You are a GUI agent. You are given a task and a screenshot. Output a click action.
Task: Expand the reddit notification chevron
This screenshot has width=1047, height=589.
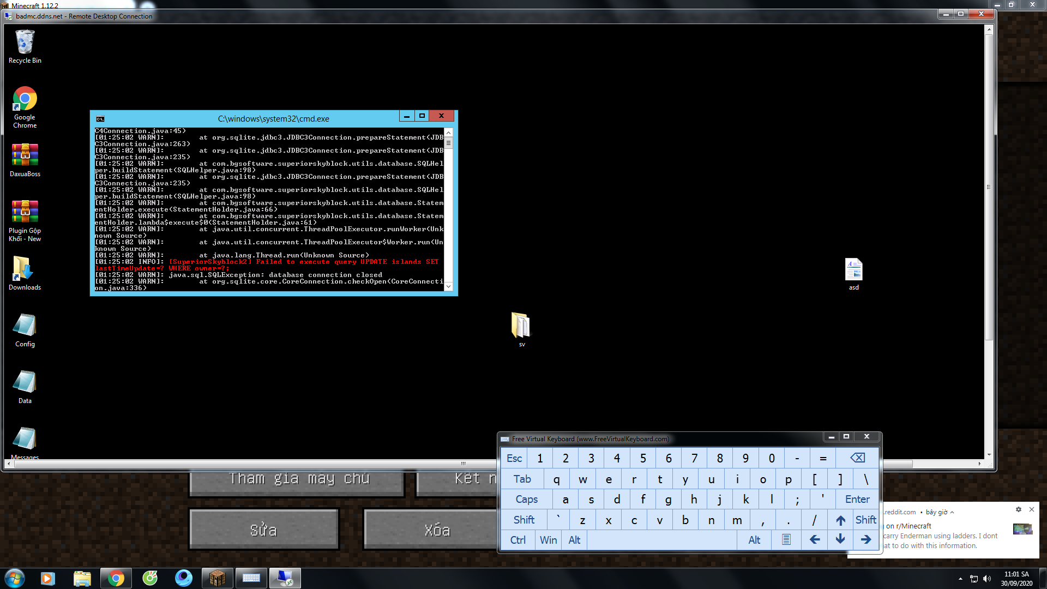(952, 512)
